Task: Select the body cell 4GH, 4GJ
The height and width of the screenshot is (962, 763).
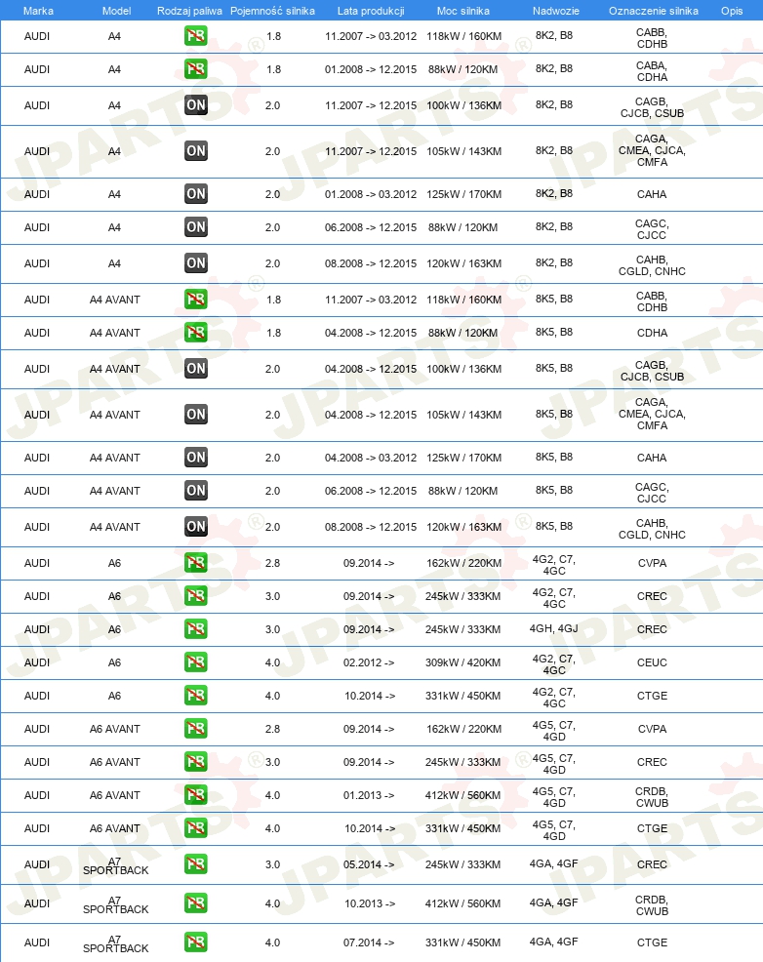Action: 554,628
